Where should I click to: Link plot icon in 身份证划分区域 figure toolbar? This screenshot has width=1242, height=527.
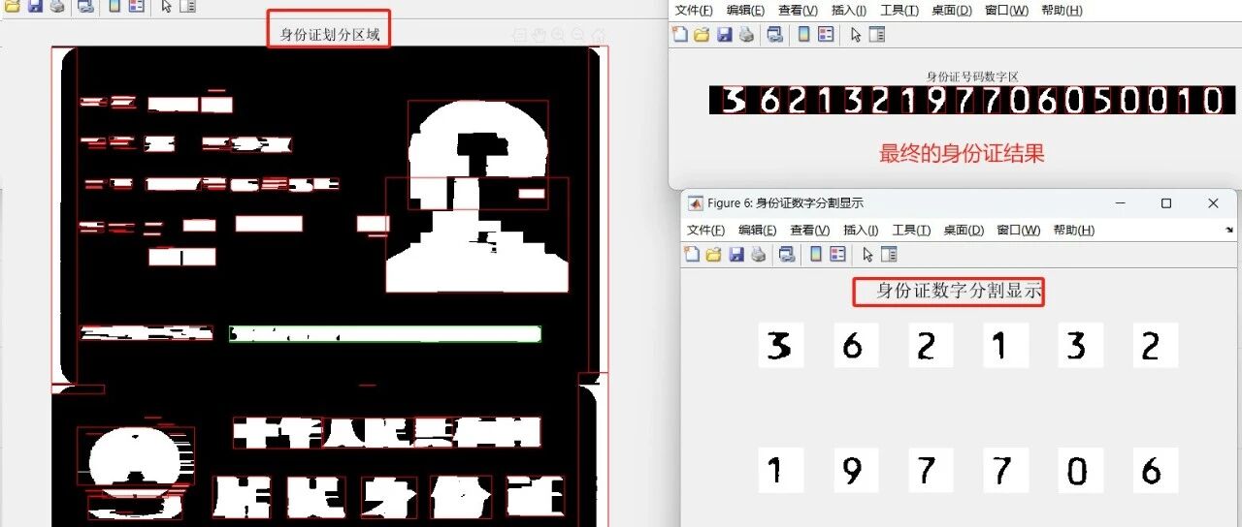(x=85, y=6)
